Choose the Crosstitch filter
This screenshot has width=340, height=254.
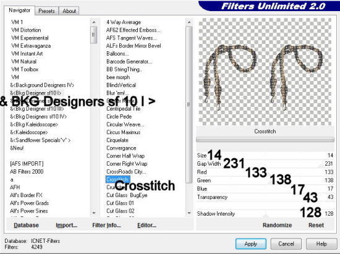point(117,180)
